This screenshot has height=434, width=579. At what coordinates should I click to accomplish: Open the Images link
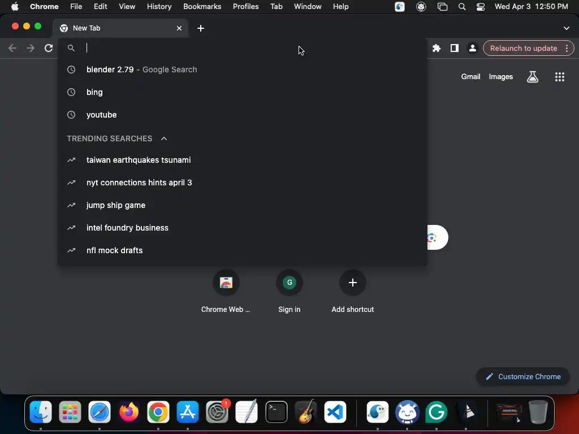(501, 77)
